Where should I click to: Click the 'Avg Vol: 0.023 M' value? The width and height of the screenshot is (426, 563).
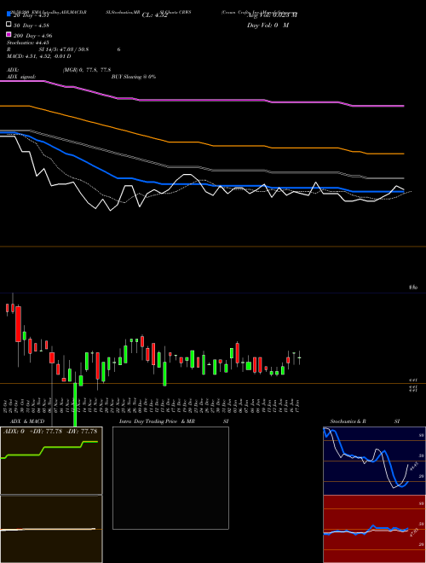273,15
